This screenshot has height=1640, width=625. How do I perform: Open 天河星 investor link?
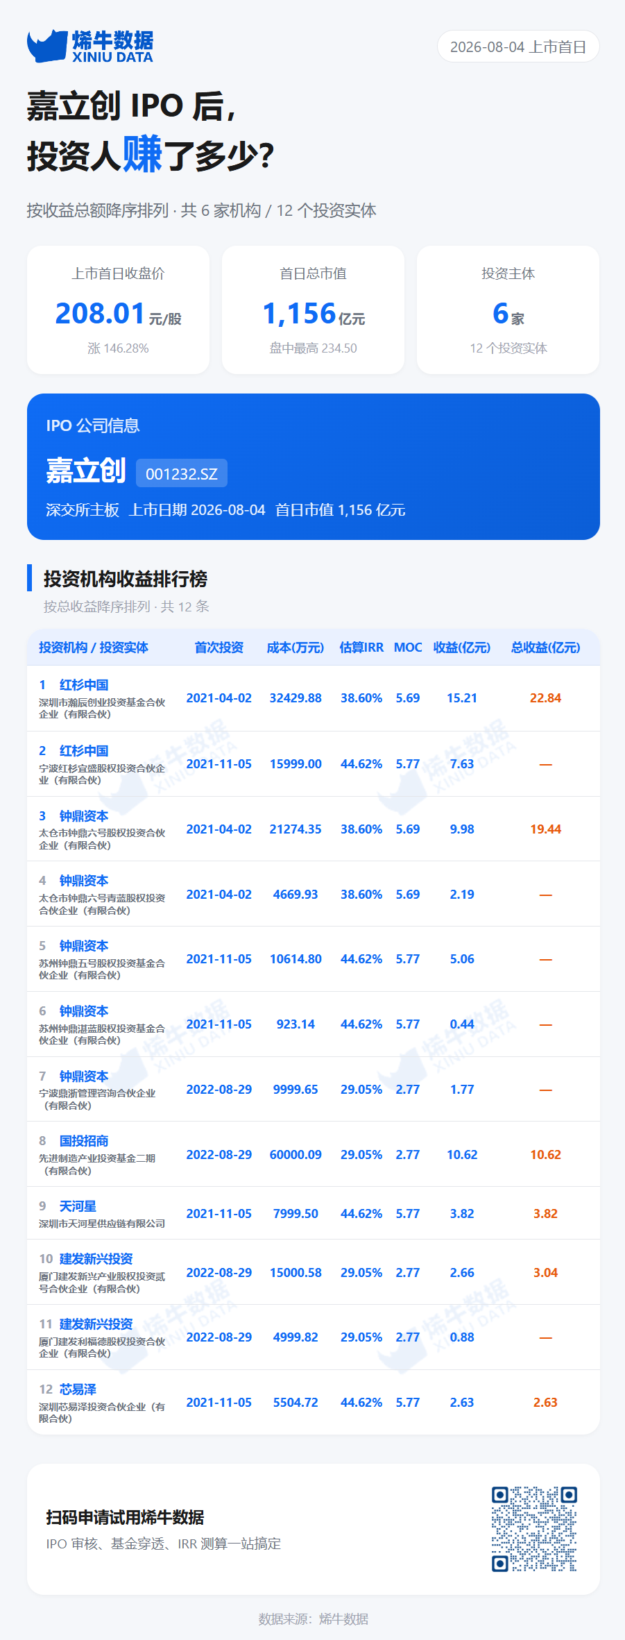click(x=78, y=1206)
